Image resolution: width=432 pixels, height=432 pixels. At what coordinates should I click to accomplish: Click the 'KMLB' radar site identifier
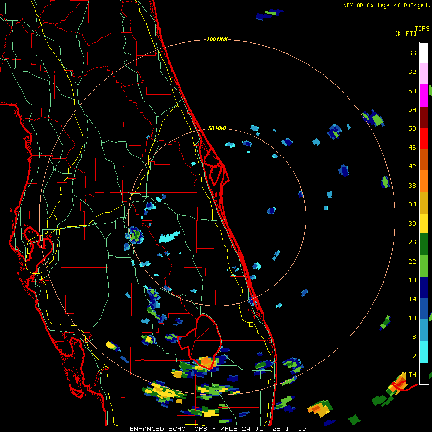229,429
